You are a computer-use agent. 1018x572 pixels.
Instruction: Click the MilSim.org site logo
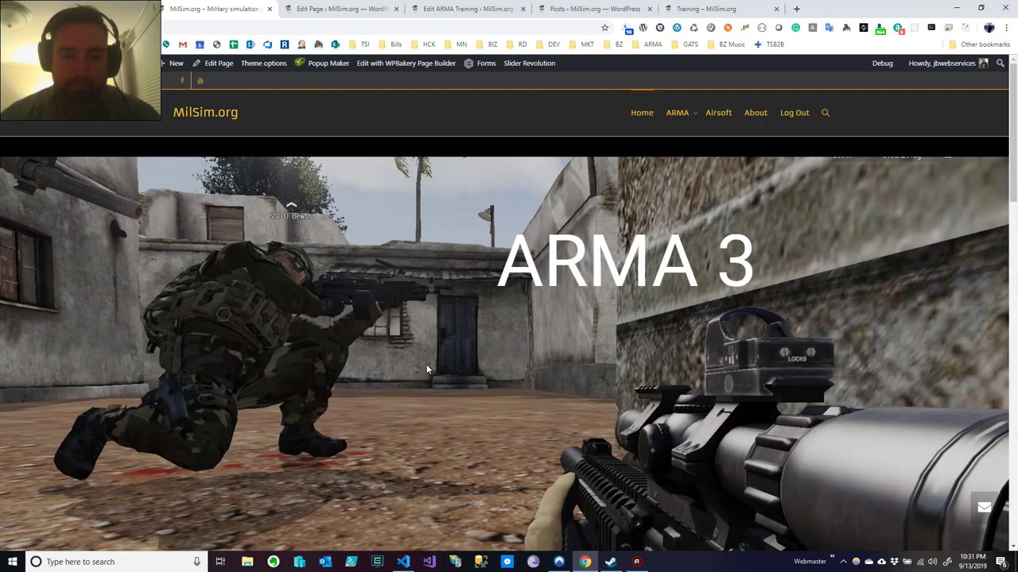(x=205, y=113)
